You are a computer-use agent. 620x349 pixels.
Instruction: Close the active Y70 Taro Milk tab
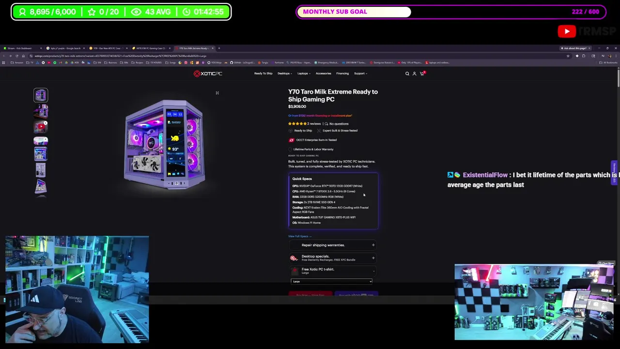click(x=212, y=48)
